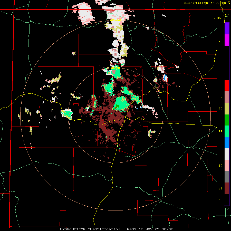Click the GR legend label text
This screenshot has width=231, height=231.
(220, 97)
